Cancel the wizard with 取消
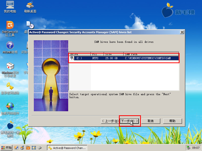Image resolution: width=202 pixels, height=151 pixels. [151, 121]
